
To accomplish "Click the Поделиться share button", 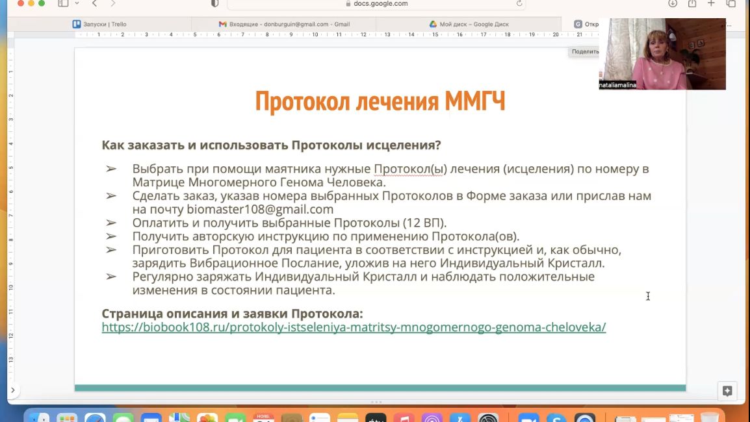I will click(585, 52).
